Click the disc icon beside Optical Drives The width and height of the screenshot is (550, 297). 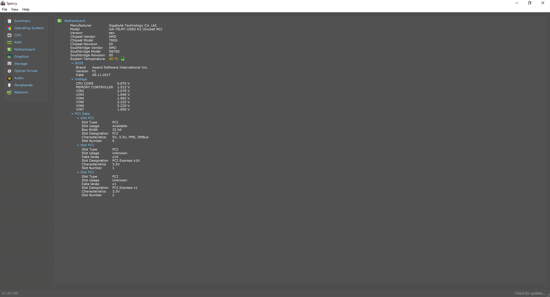coord(9,71)
